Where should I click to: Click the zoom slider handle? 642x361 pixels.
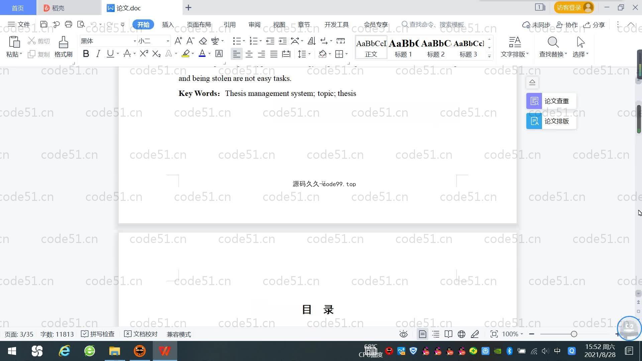pos(574,334)
